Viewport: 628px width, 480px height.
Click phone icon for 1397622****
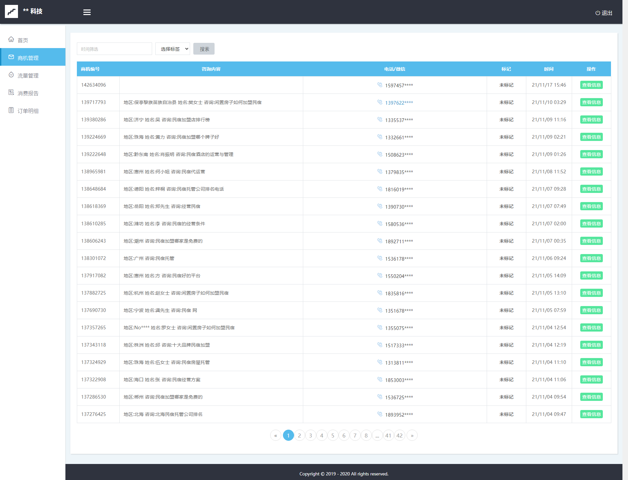coord(380,102)
